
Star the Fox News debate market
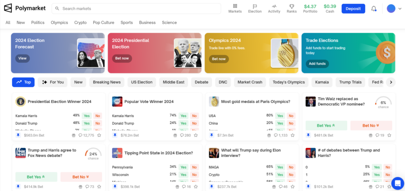[x=99, y=187]
